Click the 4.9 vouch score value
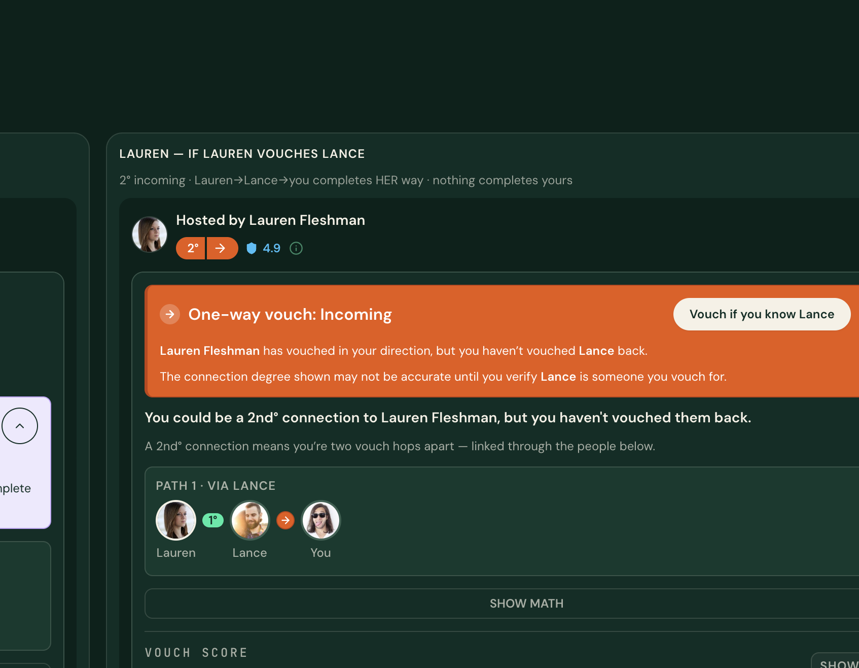Viewport: 859px width, 668px height. (271, 248)
